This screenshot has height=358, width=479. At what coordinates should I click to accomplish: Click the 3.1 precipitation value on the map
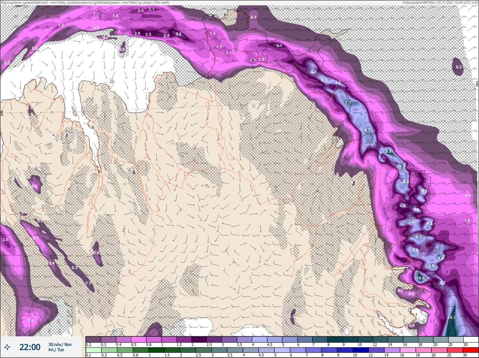pyautogui.click(x=279, y=46)
